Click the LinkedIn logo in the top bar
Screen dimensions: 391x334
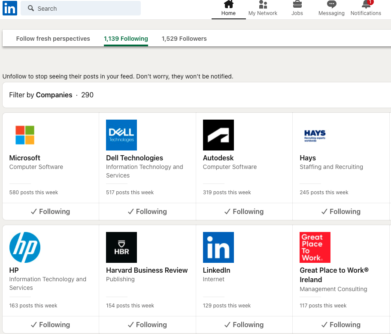9,8
